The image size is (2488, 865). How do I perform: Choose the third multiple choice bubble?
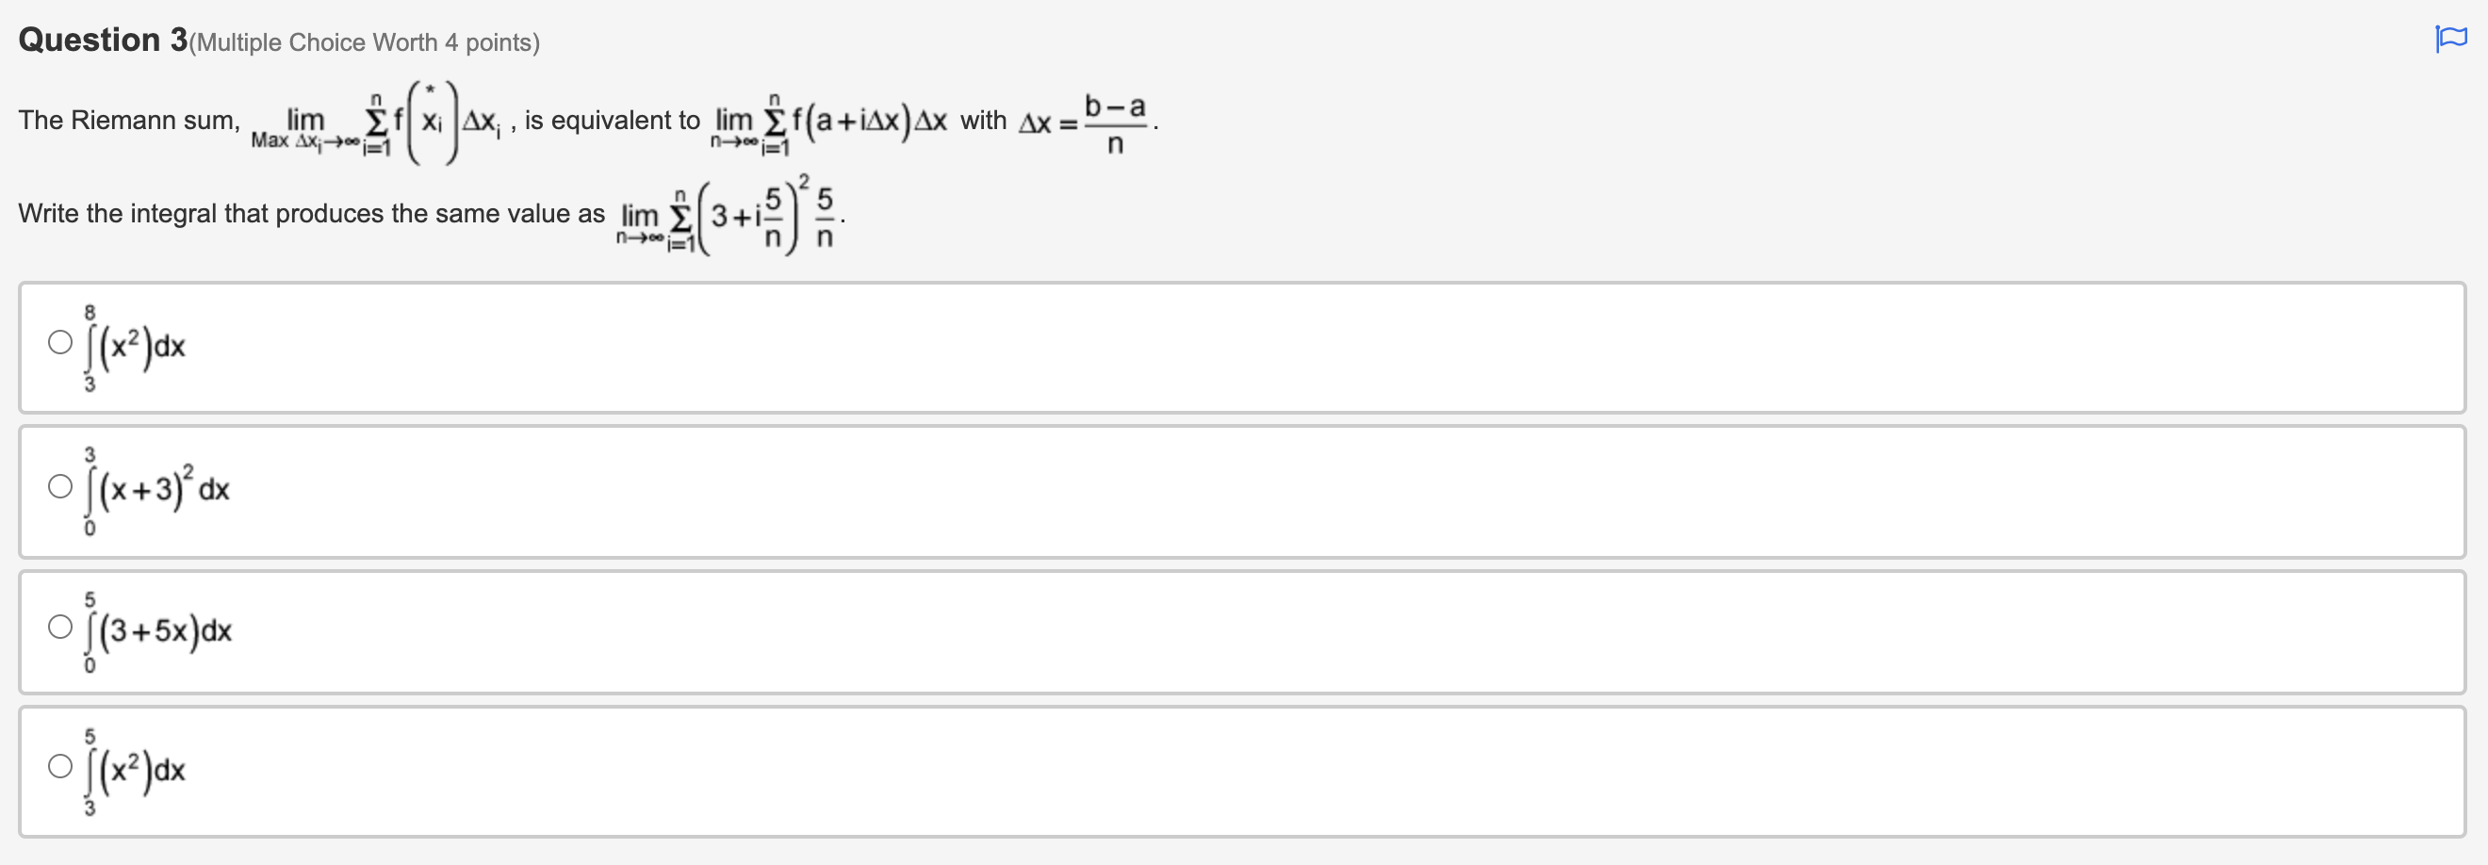coord(60,626)
